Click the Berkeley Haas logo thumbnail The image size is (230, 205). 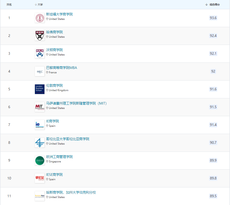pyautogui.click(x=40, y=196)
